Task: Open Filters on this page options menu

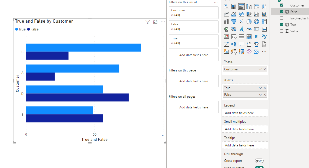Action: [x=216, y=71]
